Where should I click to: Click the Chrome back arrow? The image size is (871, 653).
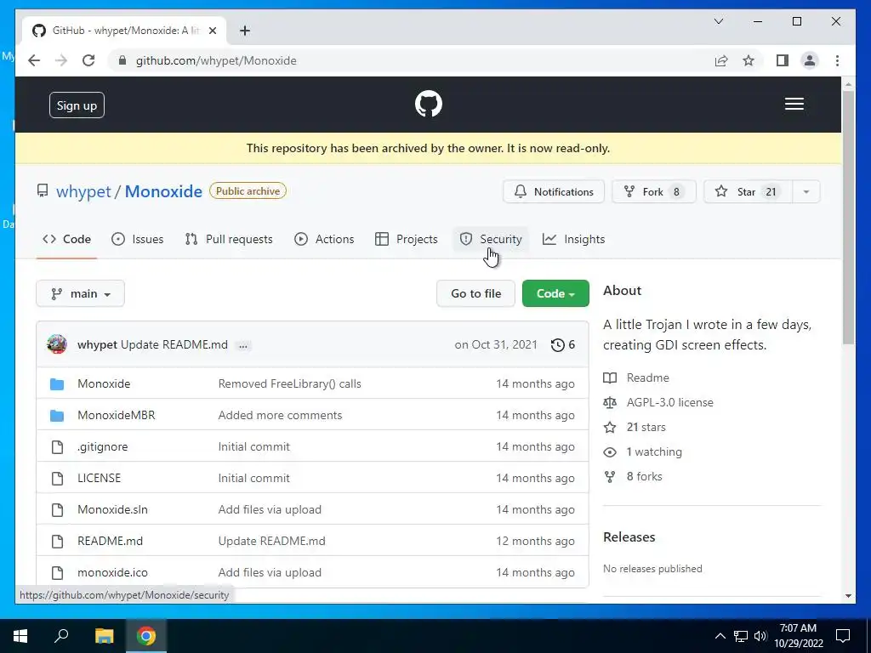tap(34, 60)
